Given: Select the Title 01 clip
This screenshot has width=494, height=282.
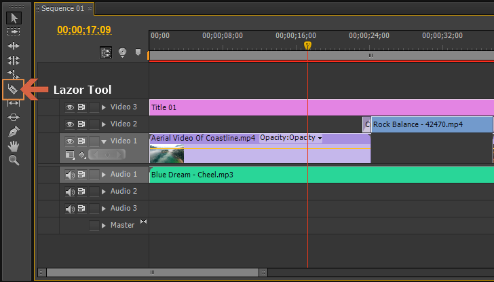Looking at the screenshot, I should coord(322,107).
